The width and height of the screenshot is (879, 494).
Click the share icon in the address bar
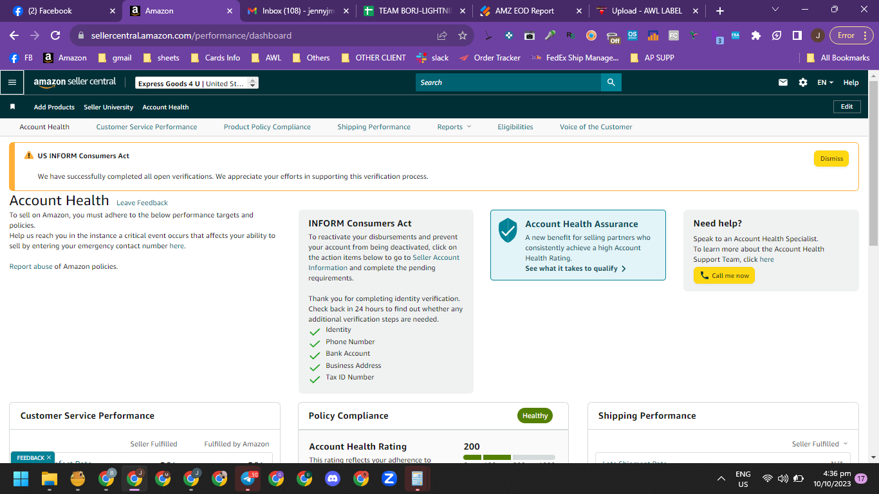pos(442,35)
